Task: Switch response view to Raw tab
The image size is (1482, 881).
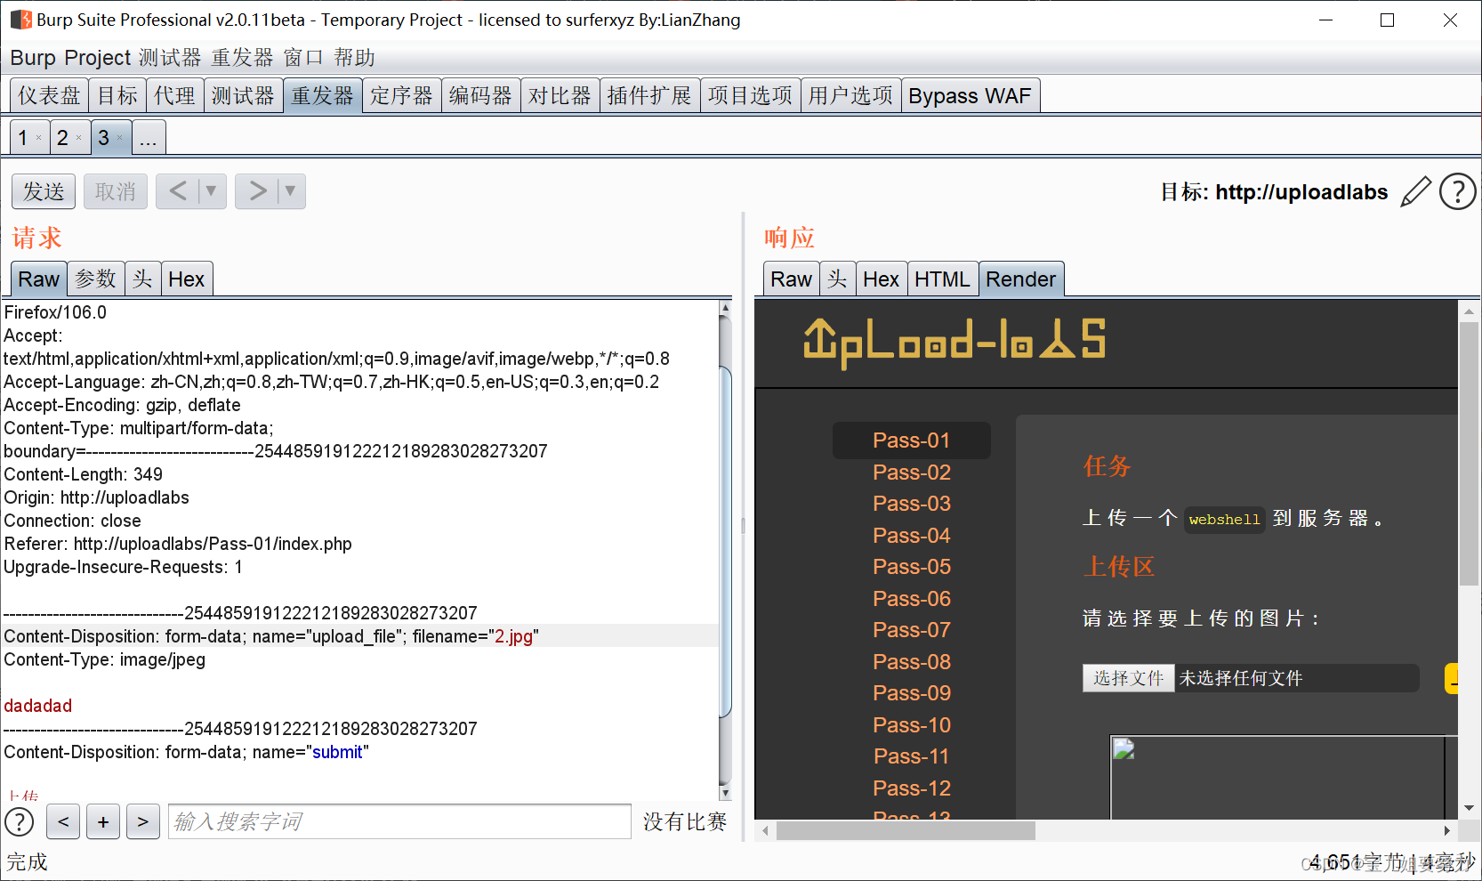Action: [x=791, y=279]
